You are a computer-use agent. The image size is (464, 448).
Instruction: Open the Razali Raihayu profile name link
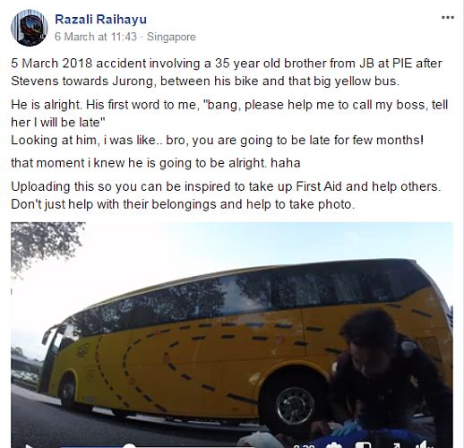(x=101, y=20)
